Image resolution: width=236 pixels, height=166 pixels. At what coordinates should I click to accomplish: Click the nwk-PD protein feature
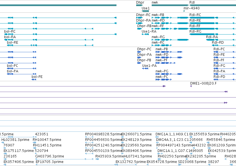tap(169, 57)
